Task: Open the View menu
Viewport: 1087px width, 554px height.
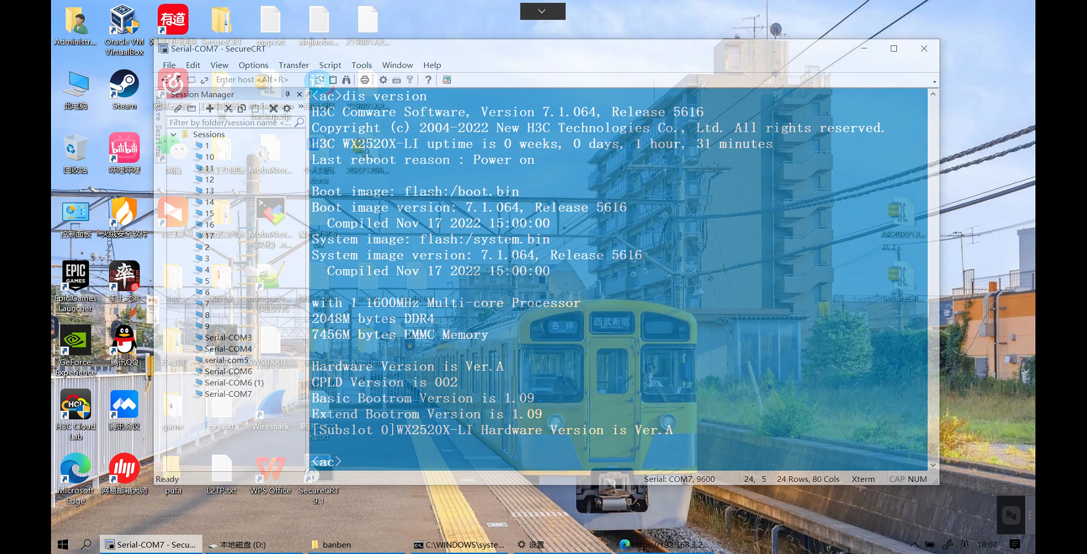Action: pyautogui.click(x=219, y=65)
